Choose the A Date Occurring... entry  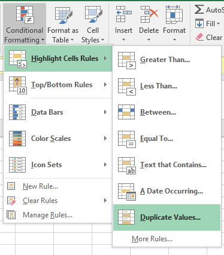click(167, 191)
